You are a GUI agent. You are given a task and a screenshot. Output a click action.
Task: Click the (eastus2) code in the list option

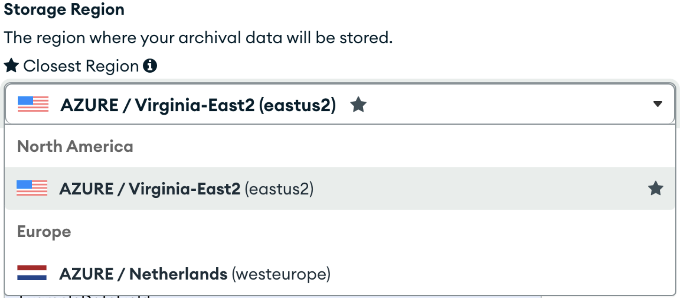coord(279,189)
